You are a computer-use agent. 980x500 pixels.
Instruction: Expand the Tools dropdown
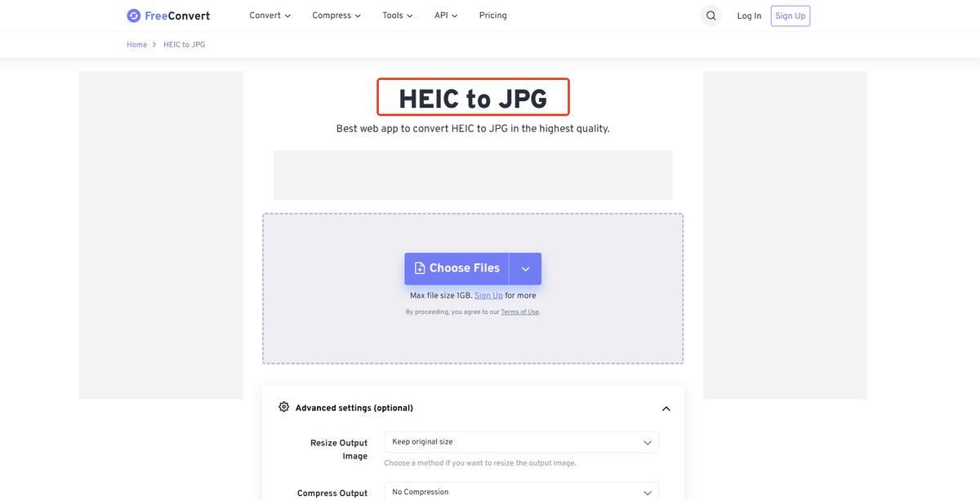[397, 15]
